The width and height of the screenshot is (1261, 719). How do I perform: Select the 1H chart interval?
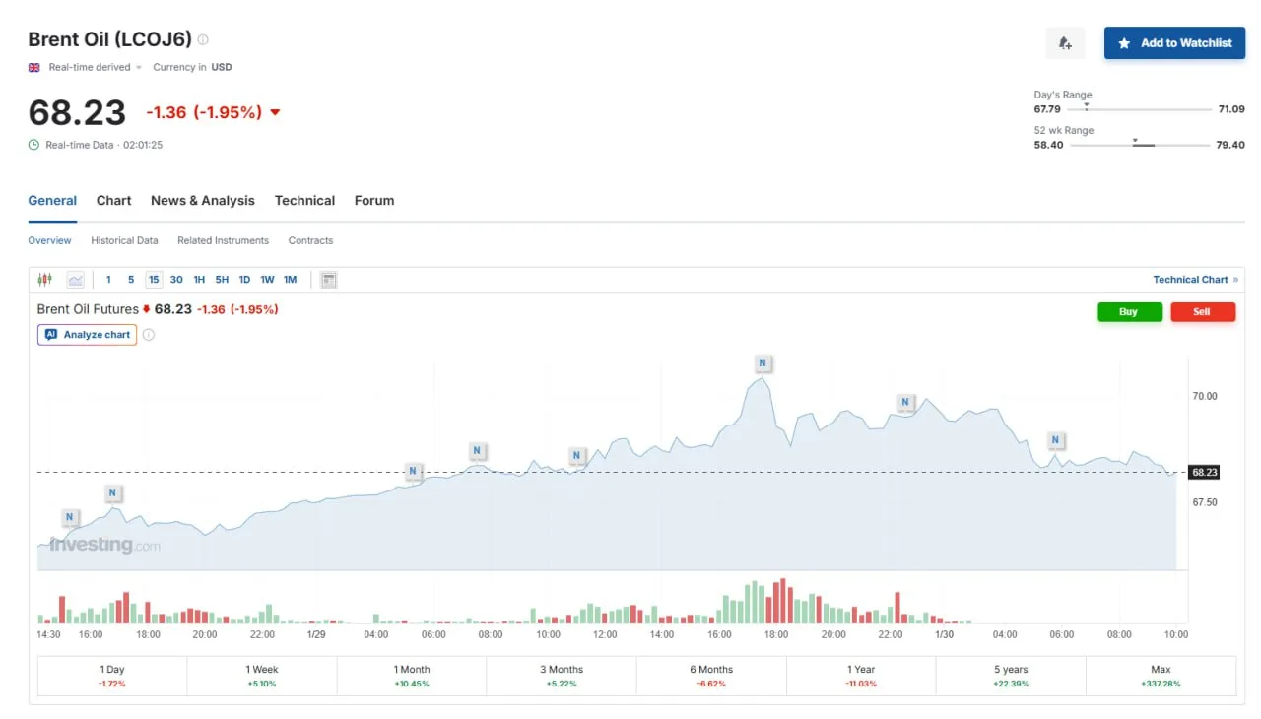click(199, 280)
